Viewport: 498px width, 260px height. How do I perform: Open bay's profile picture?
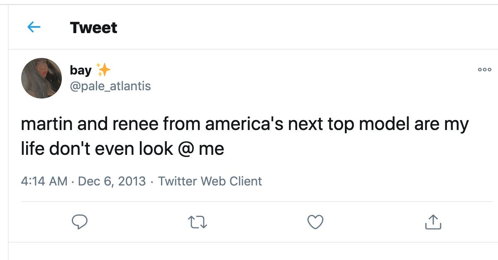click(41, 78)
